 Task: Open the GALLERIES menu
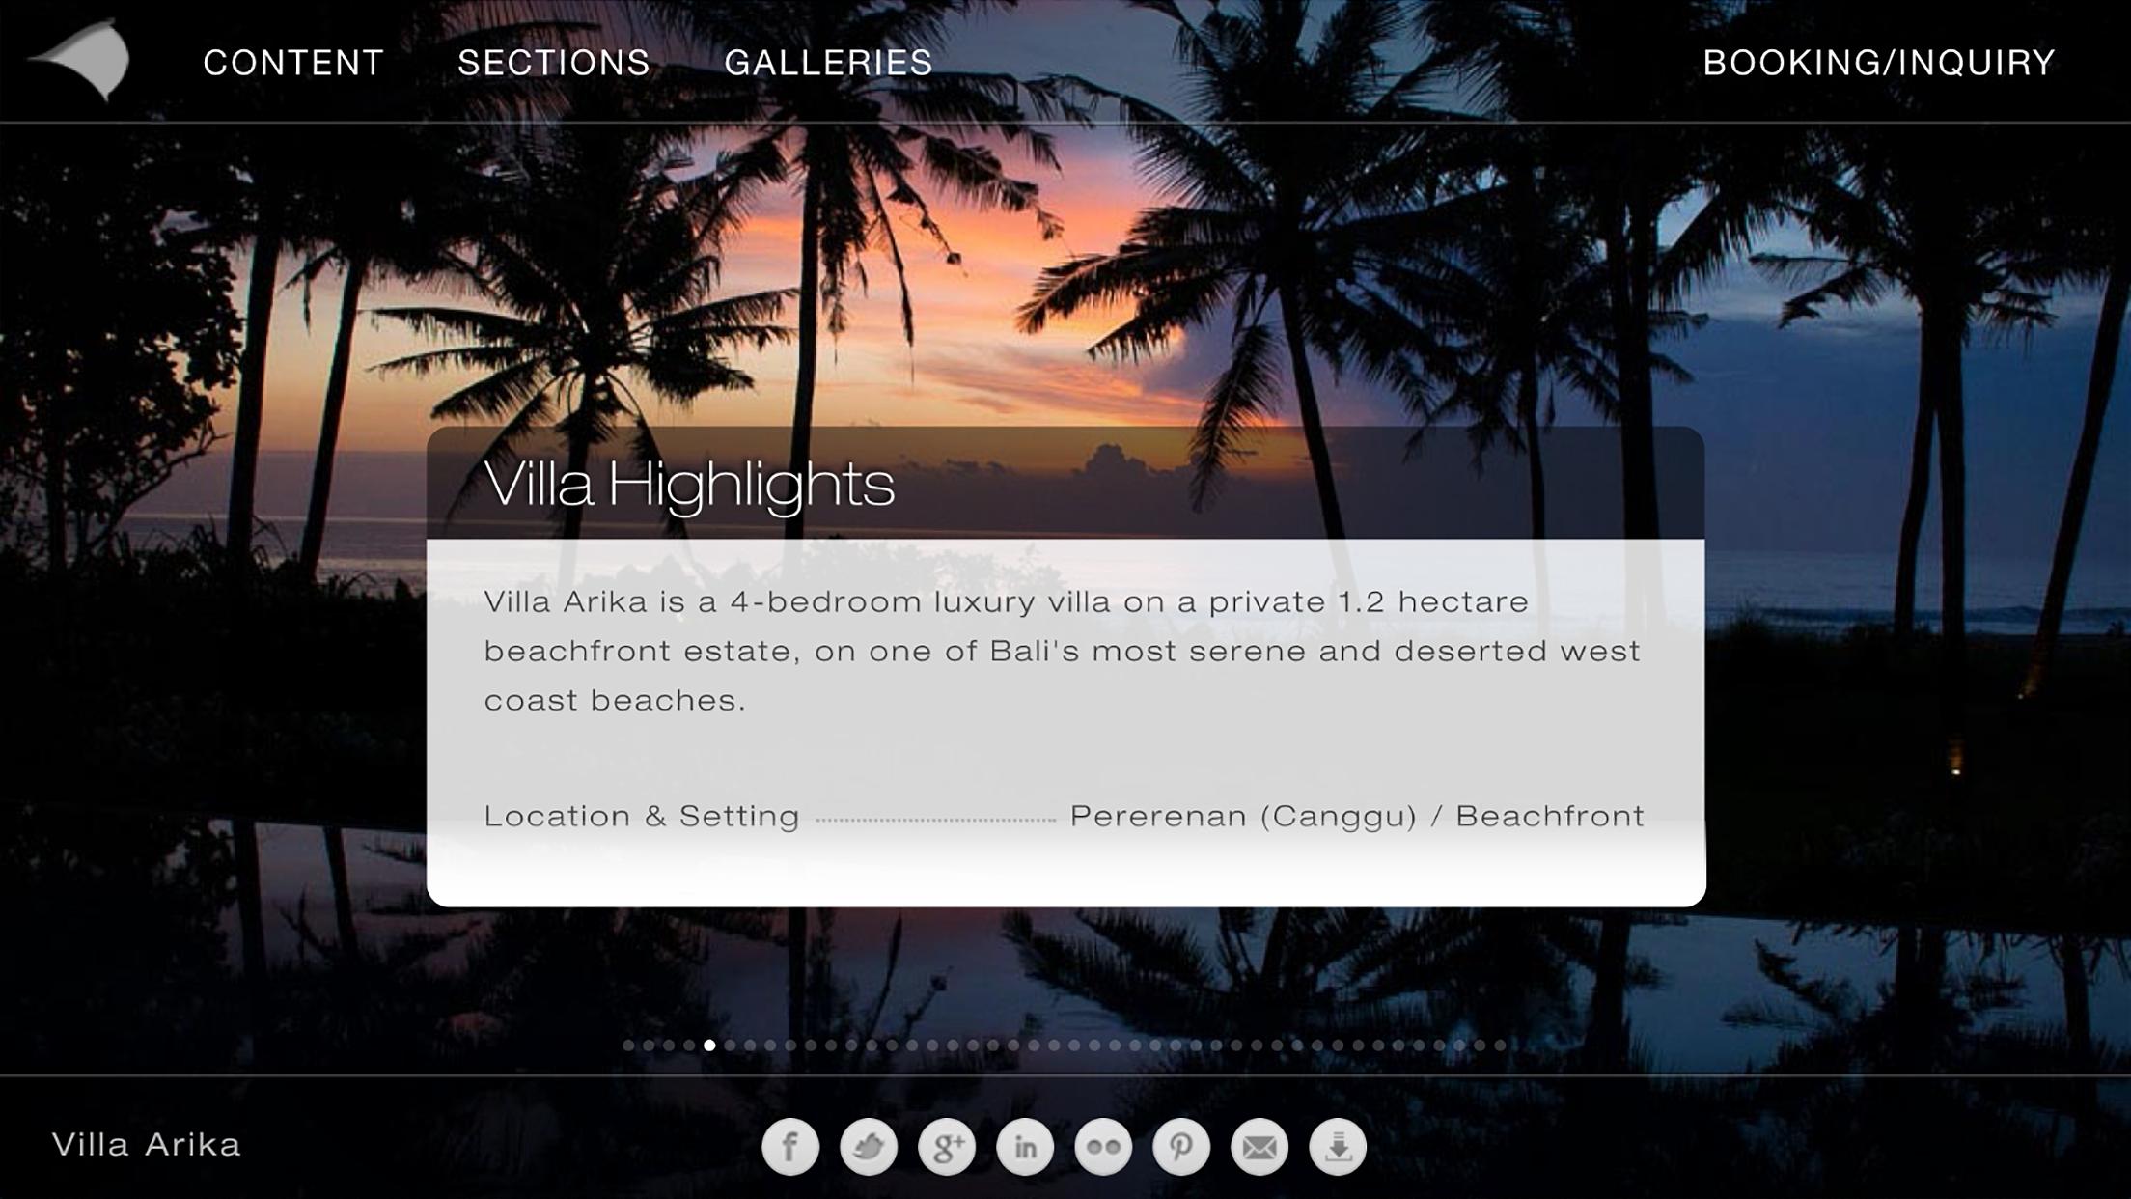tap(829, 63)
